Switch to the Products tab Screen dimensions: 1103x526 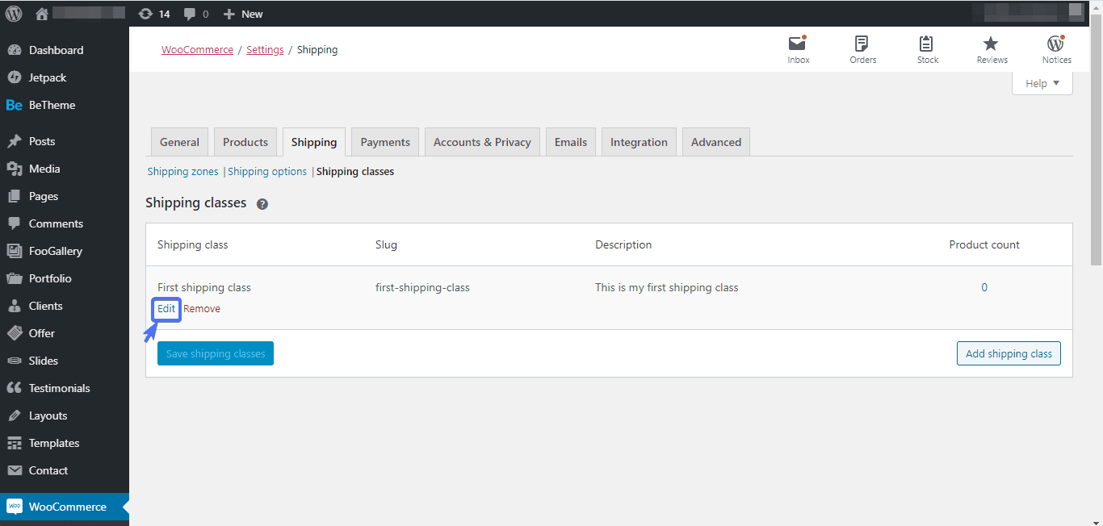(245, 142)
